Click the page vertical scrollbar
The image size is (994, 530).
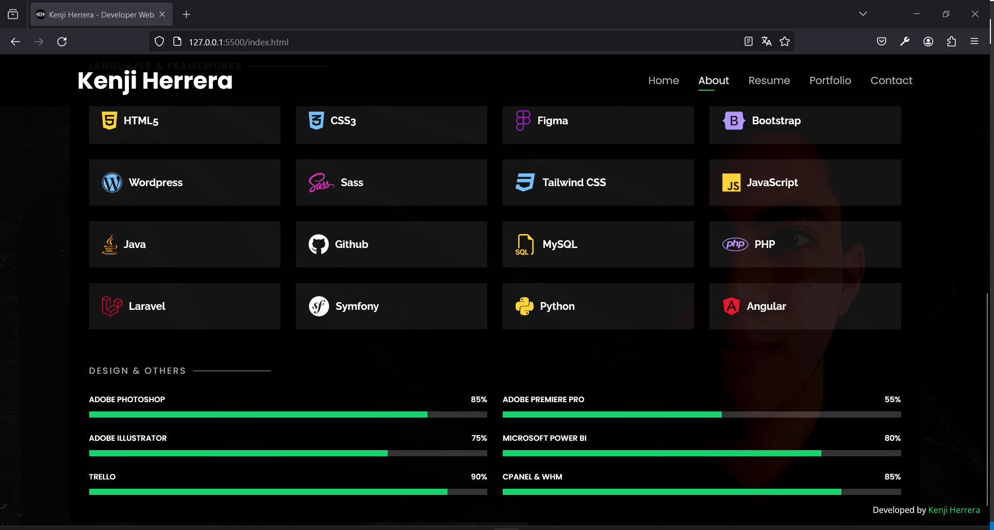click(987, 400)
